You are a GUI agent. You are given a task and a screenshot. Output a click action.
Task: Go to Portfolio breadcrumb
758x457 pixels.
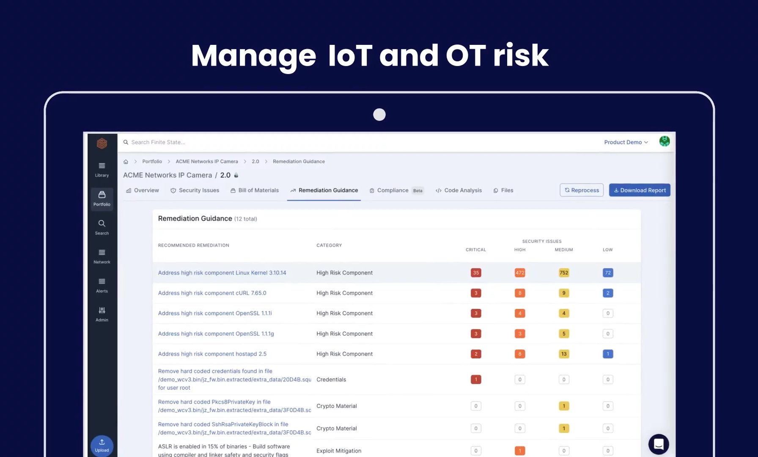(x=152, y=162)
